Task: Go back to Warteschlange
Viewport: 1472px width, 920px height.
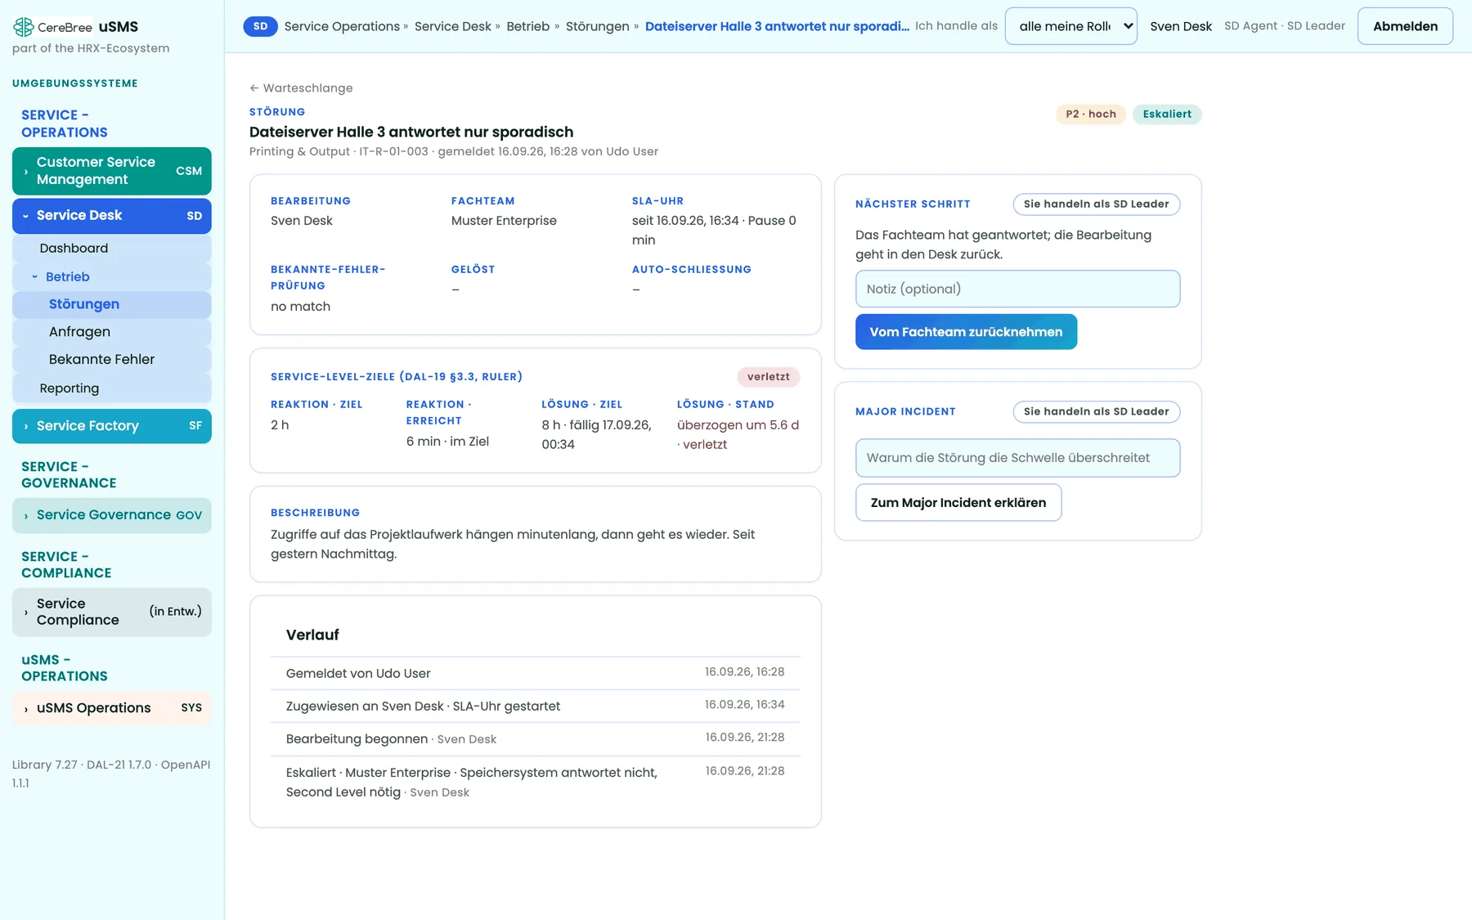Action: (x=301, y=88)
